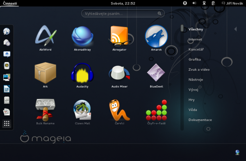Click Činnosti activities button
The height and width of the screenshot is (161, 246).
coord(10,3)
